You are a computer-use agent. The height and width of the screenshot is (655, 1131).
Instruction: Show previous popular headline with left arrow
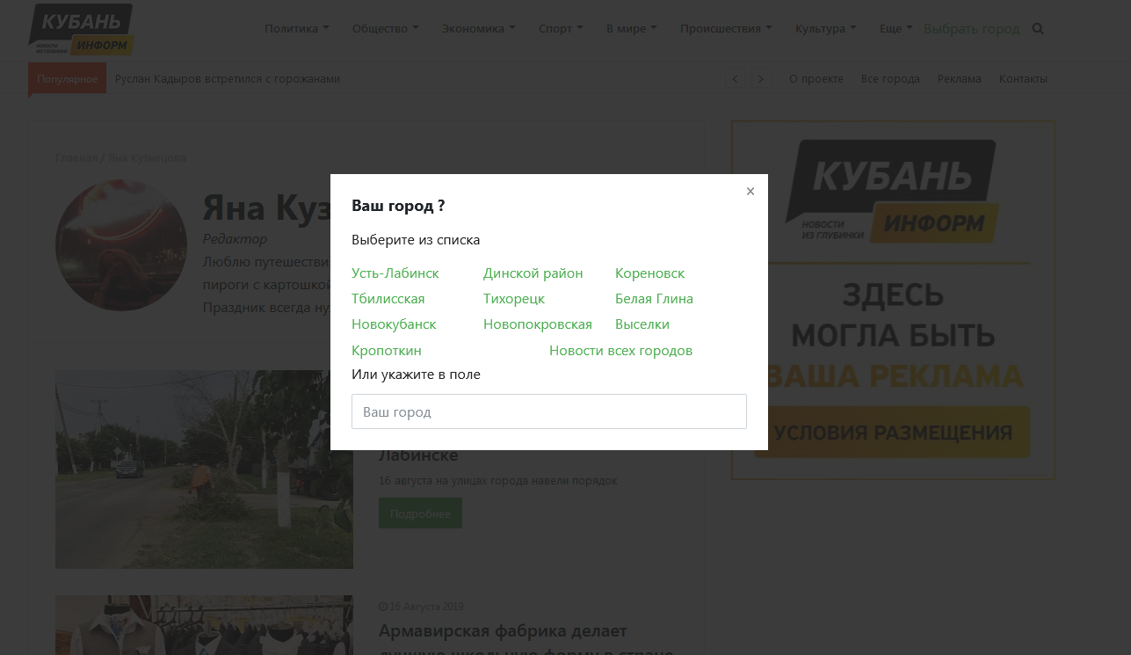(x=736, y=78)
